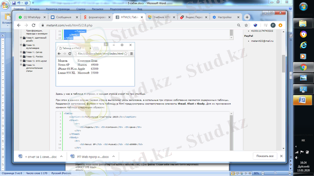
Task: Open a new browser tab
Action: tap(247, 17)
